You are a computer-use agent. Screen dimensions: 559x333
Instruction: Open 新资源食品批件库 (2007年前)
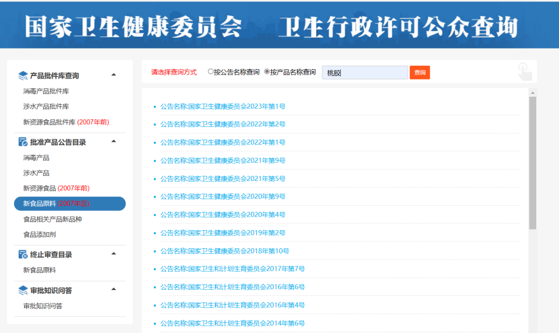pyautogui.click(x=66, y=122)
